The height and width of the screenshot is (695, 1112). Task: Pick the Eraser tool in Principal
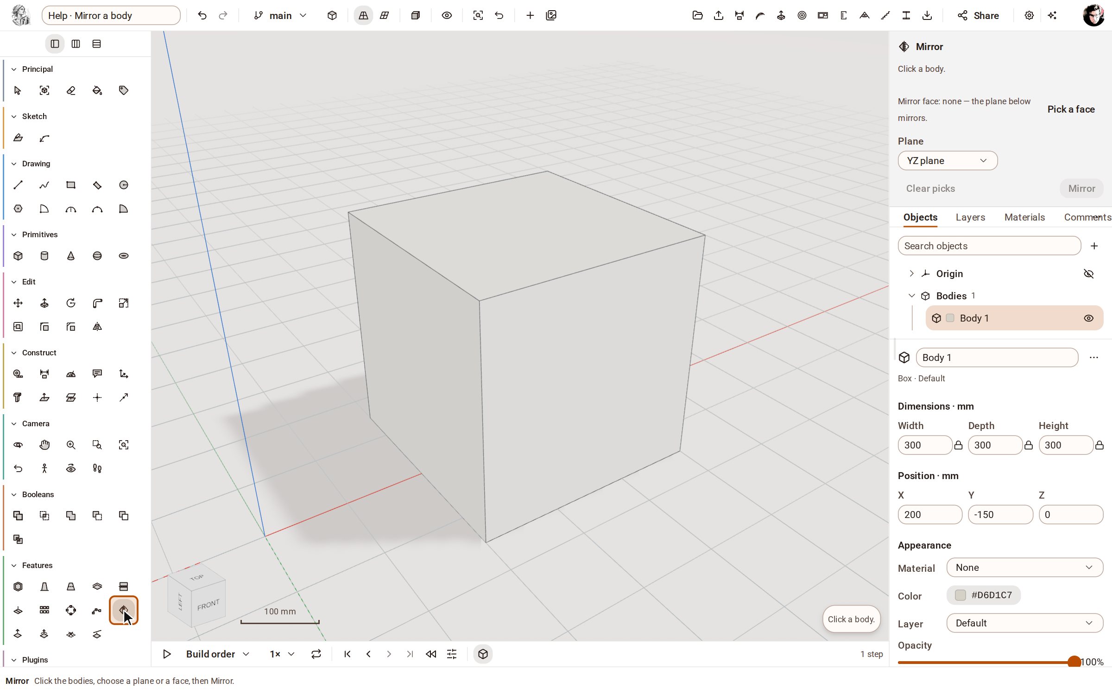coord(71,90)
